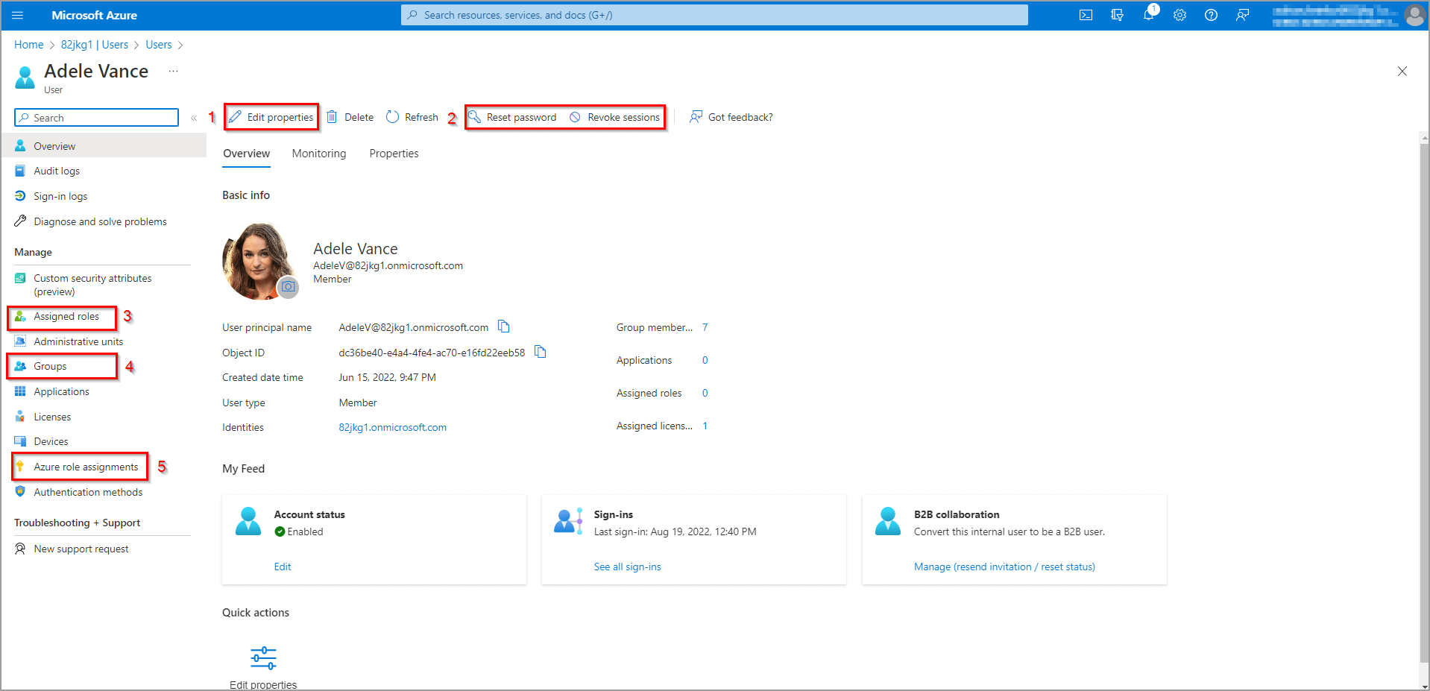Image resolution: width=1430 pixels, height=691 pixels.
Task: Click Reset password
Action: [512, 117]
